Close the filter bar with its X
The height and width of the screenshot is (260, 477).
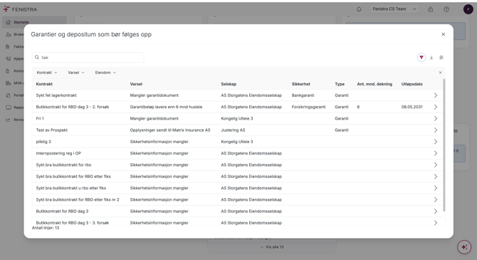[440, 73]
